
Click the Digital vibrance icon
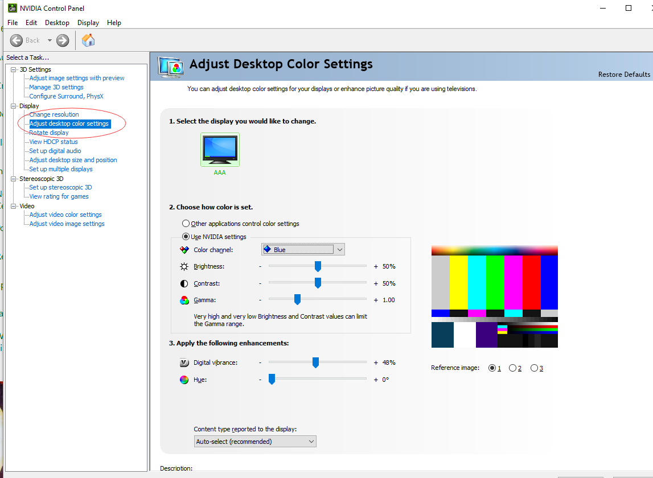[x=184, y=362]
